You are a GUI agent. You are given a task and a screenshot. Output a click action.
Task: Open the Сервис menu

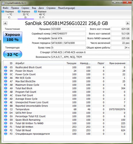pyautogui.click(x=26, y=8)
